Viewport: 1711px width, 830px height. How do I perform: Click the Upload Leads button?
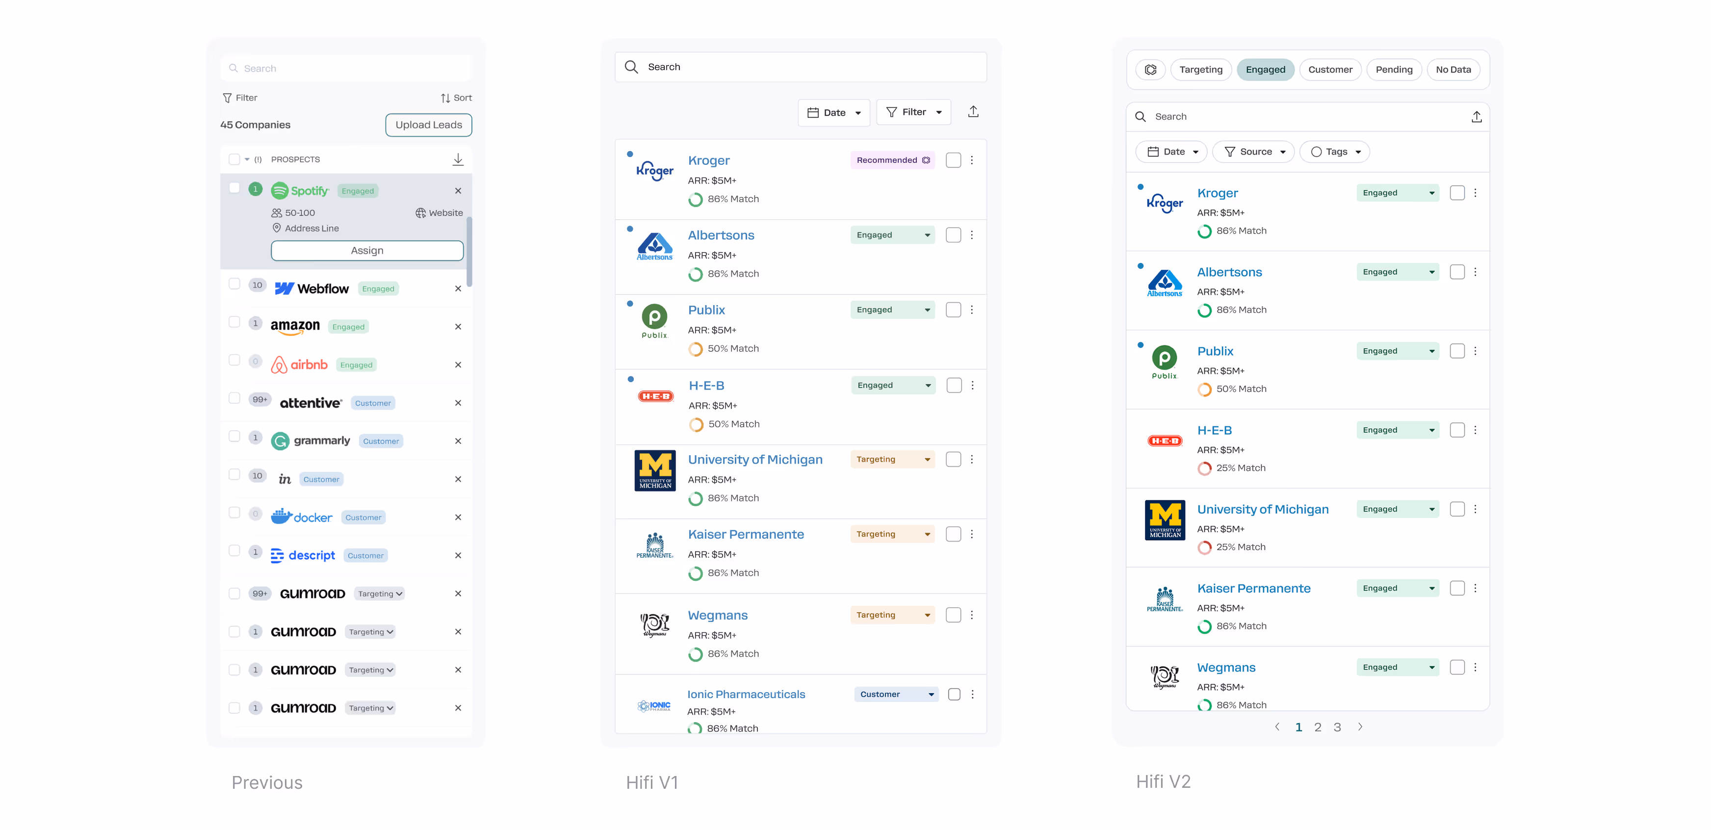[428, 125]
